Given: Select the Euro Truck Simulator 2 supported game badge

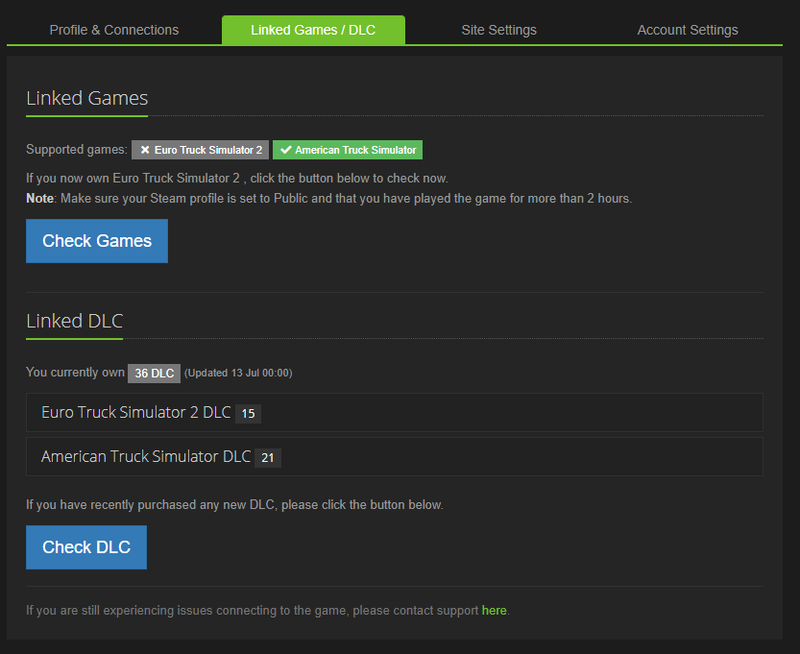Looking at the screenshot, I should tap(200, 150).
